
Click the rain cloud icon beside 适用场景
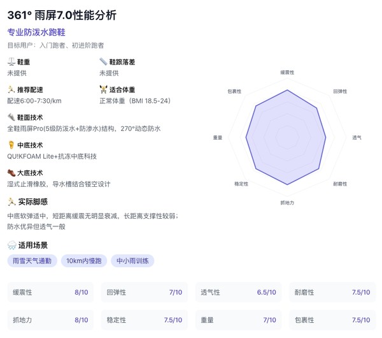point(11,245)
